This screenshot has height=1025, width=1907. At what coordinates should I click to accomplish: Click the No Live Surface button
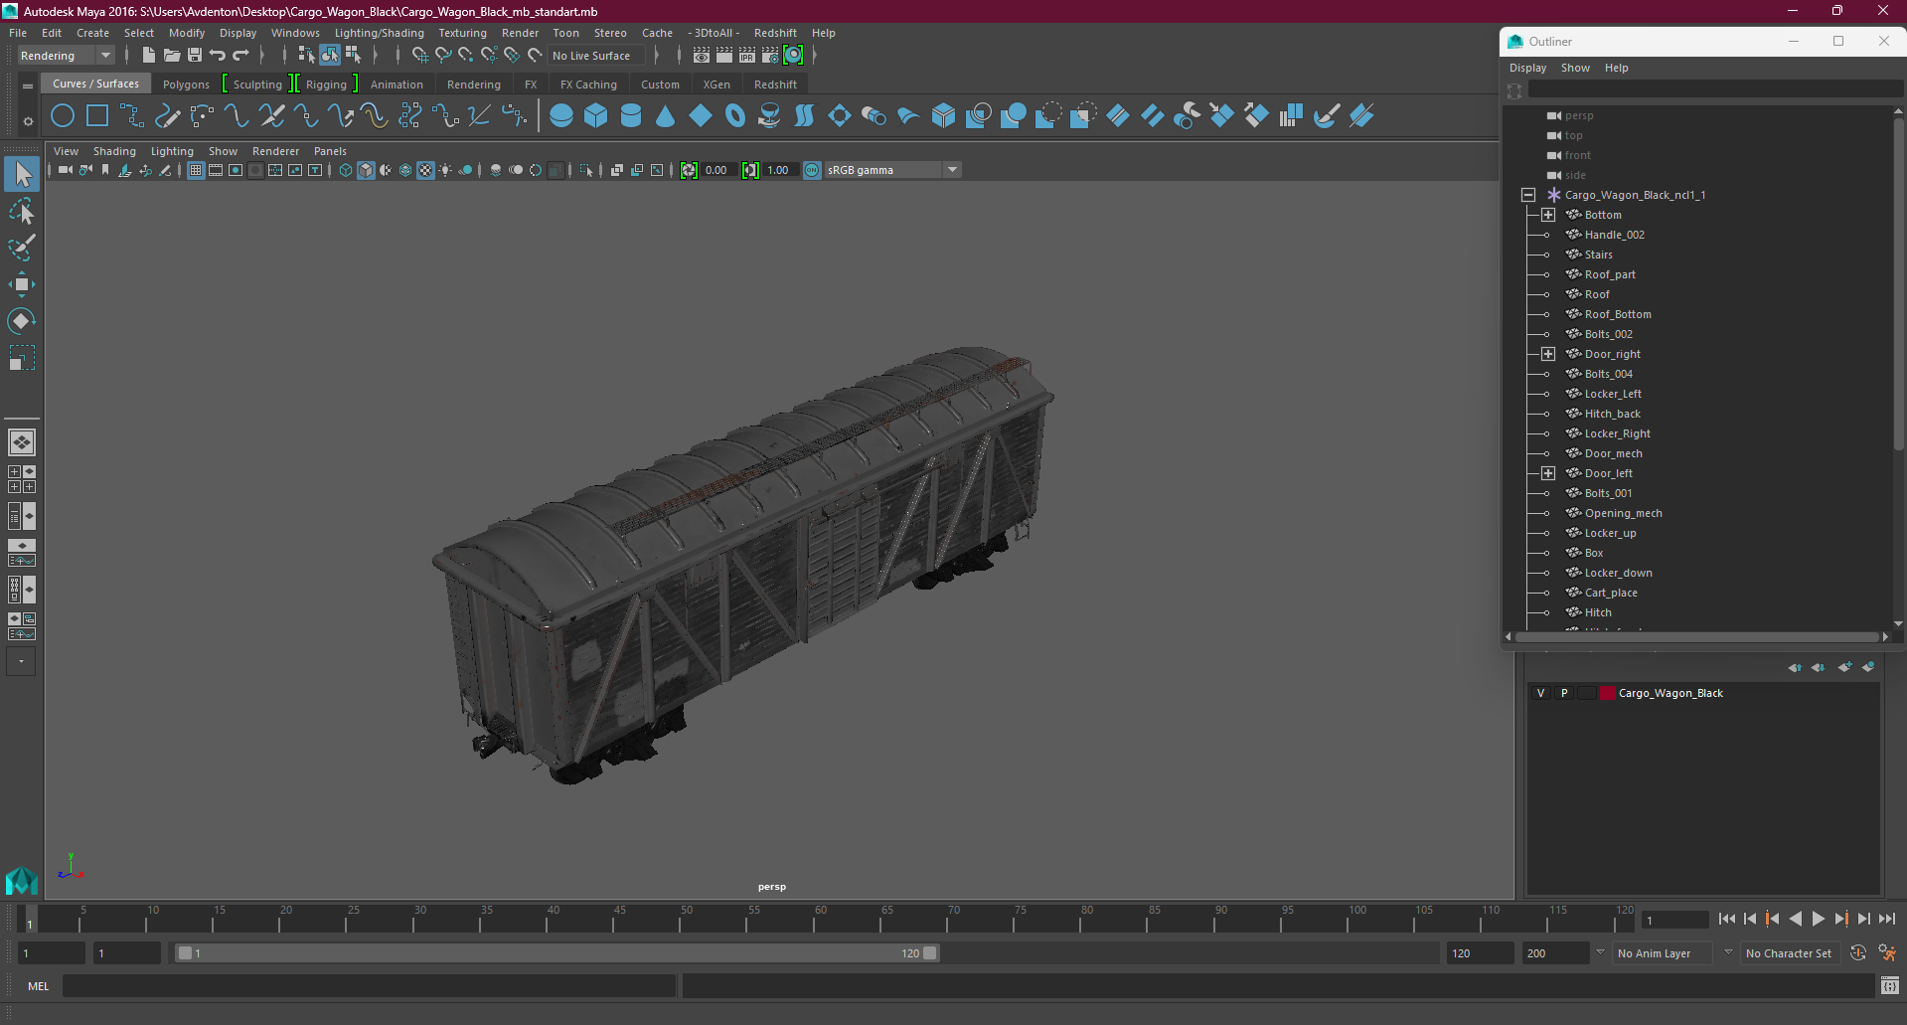coord(597,56)
